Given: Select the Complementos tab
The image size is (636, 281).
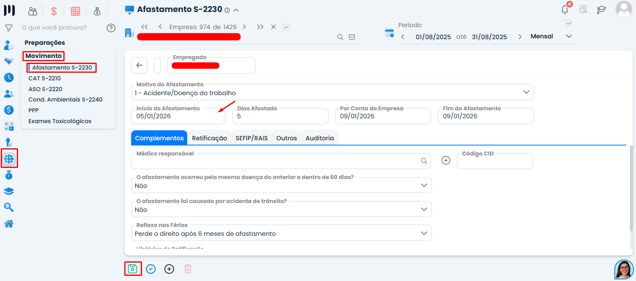Looking at the screenshot, I should 159,138.
